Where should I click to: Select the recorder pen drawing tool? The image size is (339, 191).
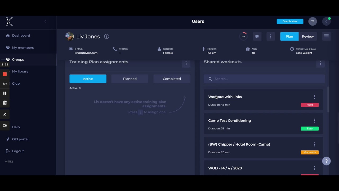tap(5, 114)
